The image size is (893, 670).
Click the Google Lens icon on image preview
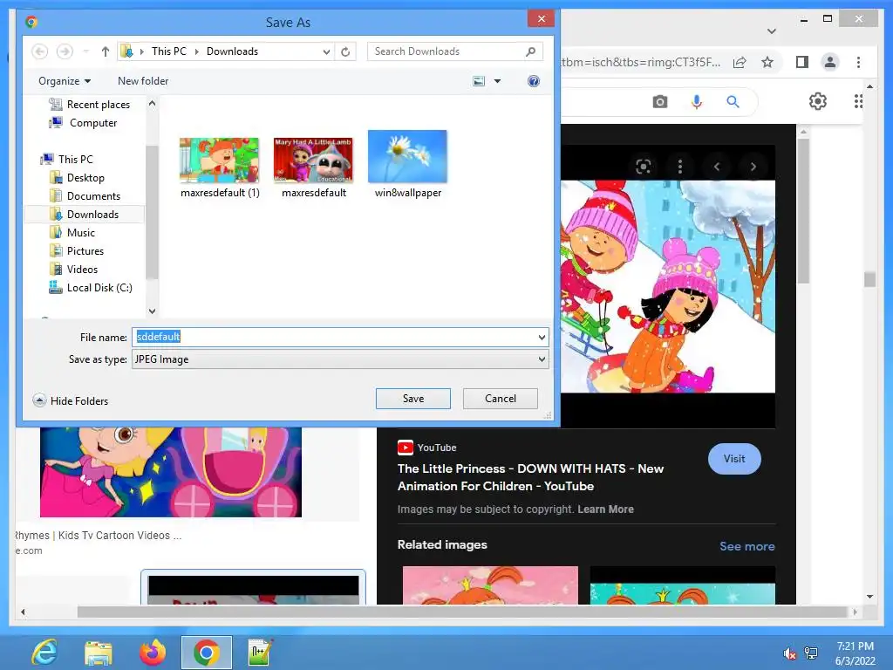[644, 167]
